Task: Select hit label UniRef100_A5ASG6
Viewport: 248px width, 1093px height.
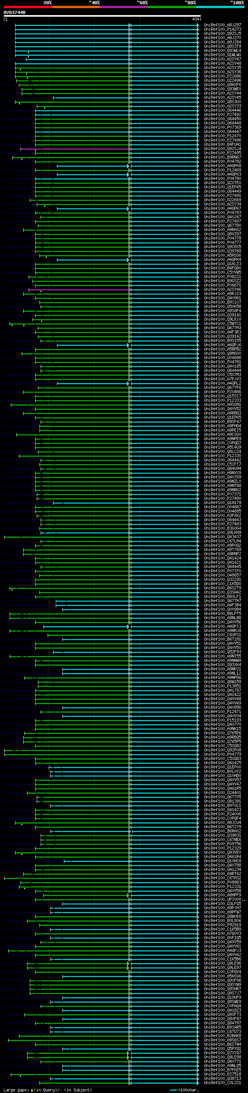Action: (222, 976)
